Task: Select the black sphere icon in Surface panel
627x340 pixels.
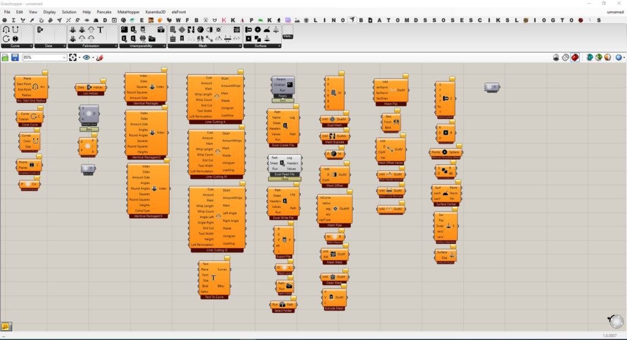Action: click(x=258, y=29)
